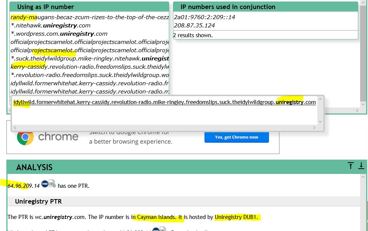Open the *.wordpress.com.uniregistry.com hostname
The image size is (368, 231).
59,34
